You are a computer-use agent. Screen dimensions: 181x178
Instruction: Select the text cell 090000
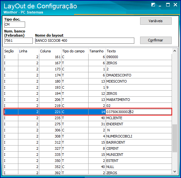tap(139, 57)
